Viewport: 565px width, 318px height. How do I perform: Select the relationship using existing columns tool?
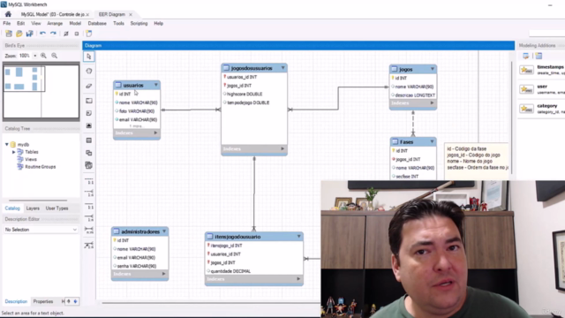89,246
